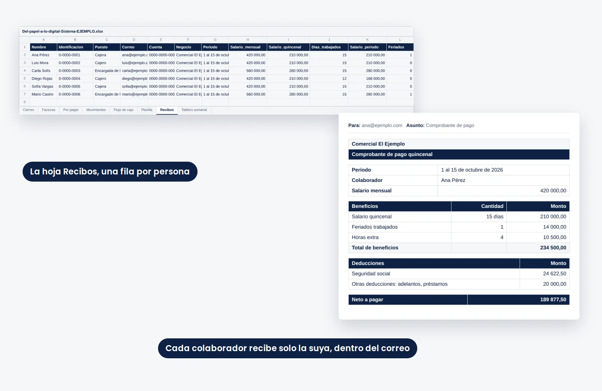Screen dimensions: 602x391
Task: Select the Dias_trabajados header cell
Action: [x=329, y=47]
